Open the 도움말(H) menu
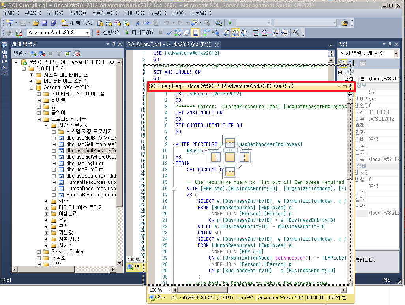Viewport: 405px width, 305px height. coord(201,13)
